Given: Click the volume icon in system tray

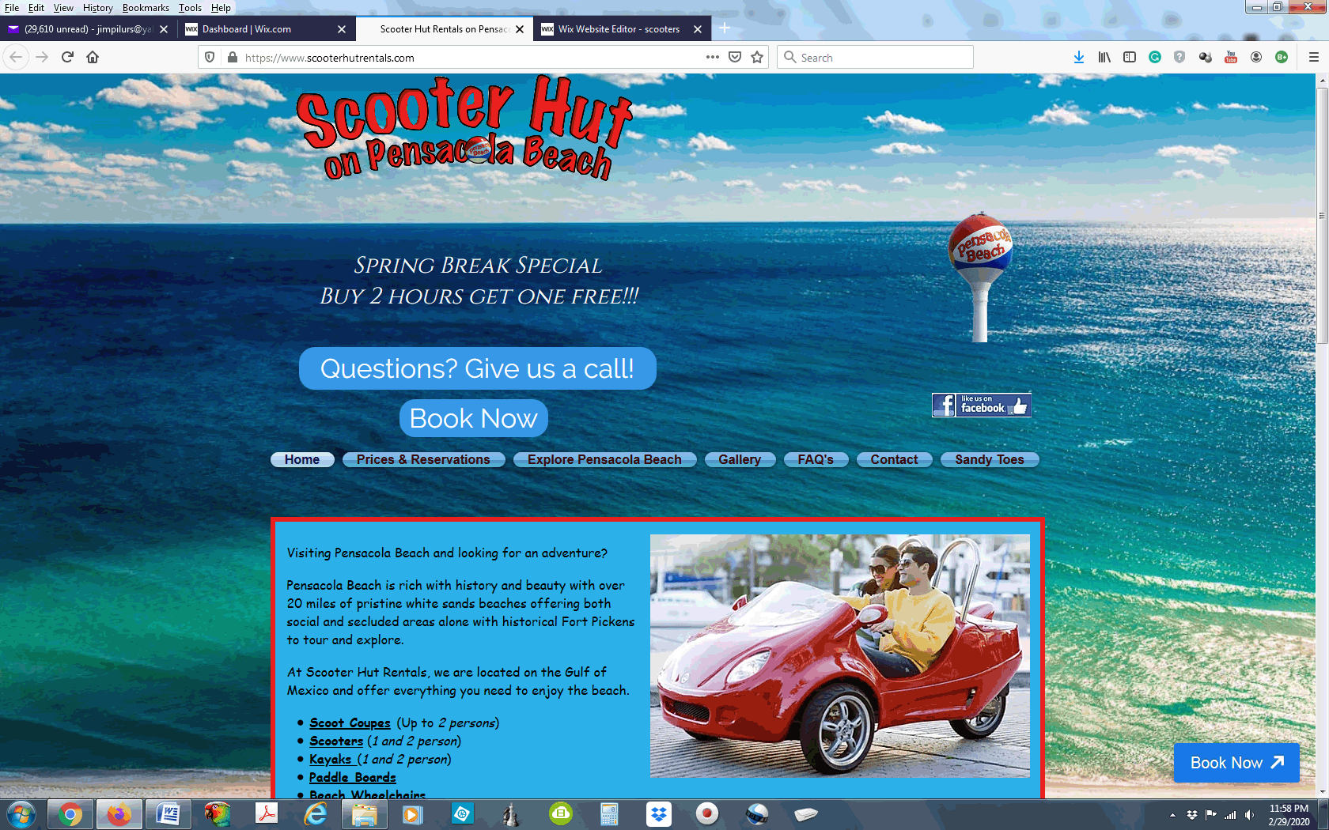Looking at the screenshot, I should pos(1249,815).
